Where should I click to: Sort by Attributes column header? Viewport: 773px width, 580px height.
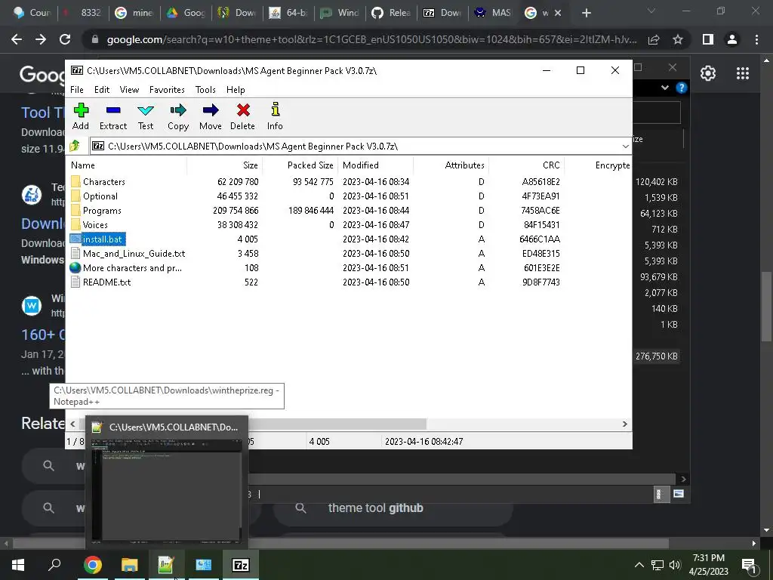(451, 165)
